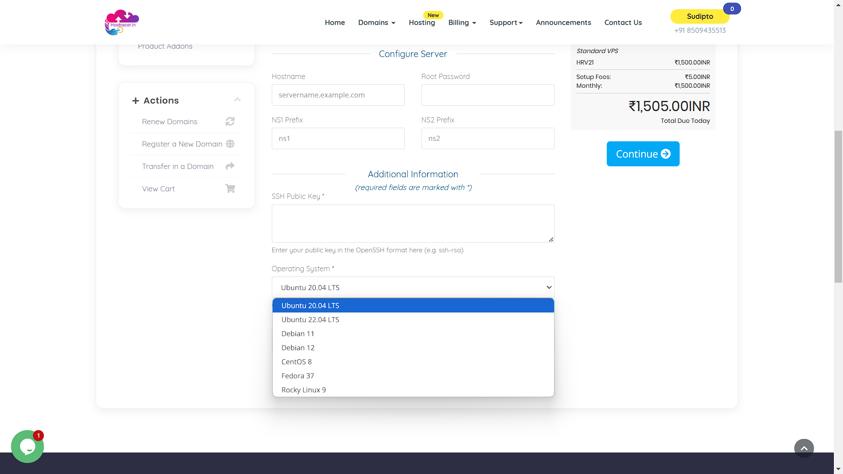Collapse the Actions panel chevron
The image size is (843, 474).
click(x=238, y=100)
